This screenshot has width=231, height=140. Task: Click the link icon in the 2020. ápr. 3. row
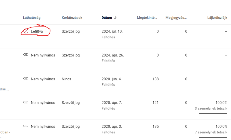[26, 126]
